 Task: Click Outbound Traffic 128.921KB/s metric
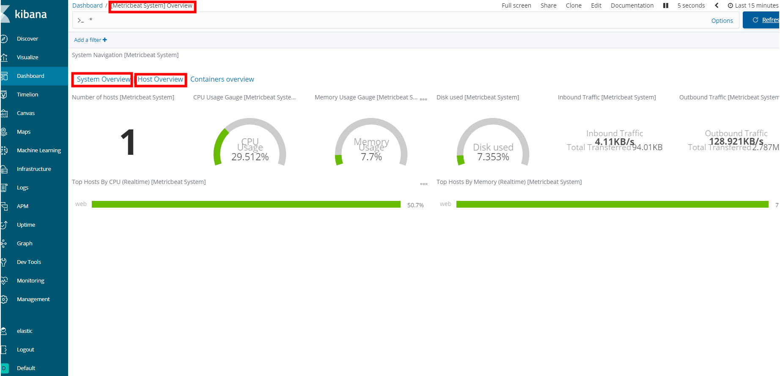pyautogui.click(x=736, y=142)
